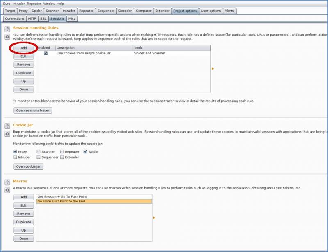This screenshot has height=252, width=328.
Task: Select macro 'Get Session + Go To Fuzz Point'
Action: [94, 197]
